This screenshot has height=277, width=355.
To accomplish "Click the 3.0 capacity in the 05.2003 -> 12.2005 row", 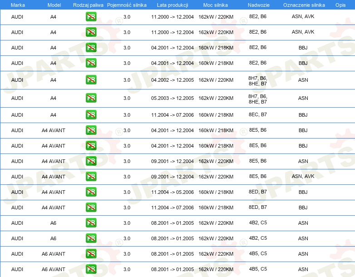I will pyautogui.click(x=127, y=98).
